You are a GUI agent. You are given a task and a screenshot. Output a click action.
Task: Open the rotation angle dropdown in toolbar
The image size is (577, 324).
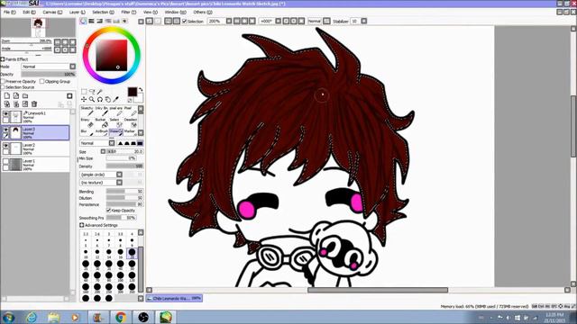(279, 22)
